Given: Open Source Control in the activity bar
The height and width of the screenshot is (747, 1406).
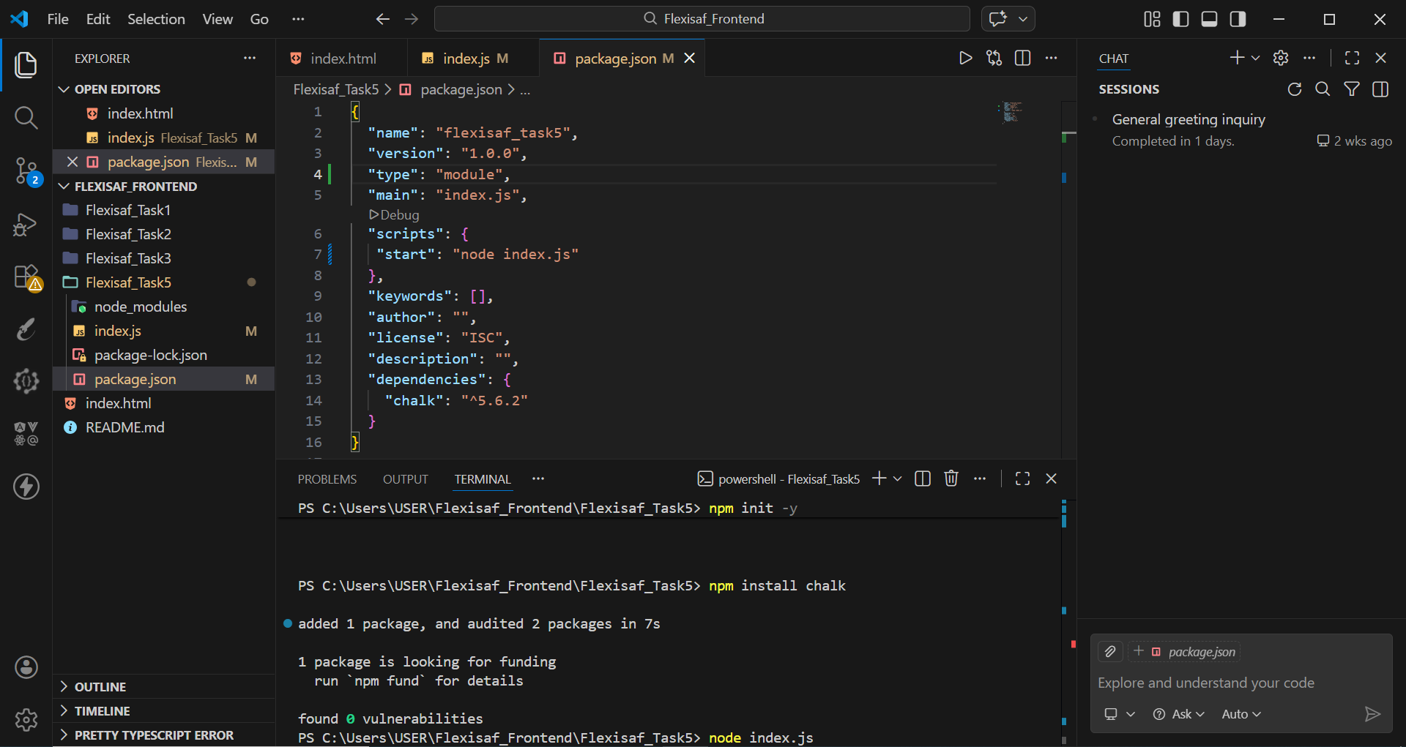Looking at the screenshot, I should click(x=26, y=170).
